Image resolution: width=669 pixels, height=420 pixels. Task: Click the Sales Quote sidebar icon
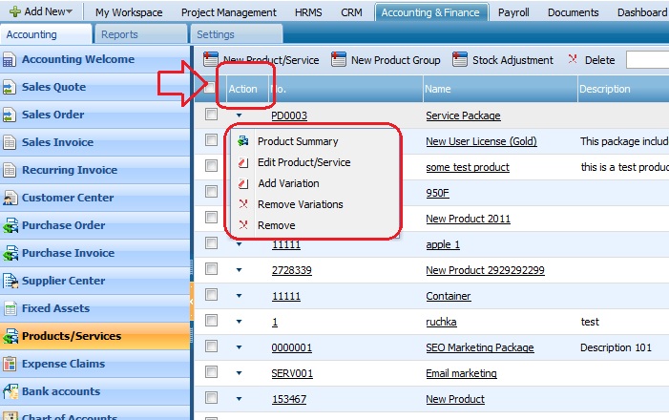(x=10, y=88)
